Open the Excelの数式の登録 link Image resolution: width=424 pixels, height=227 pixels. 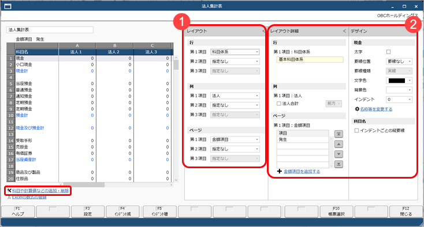pos(29,198)
